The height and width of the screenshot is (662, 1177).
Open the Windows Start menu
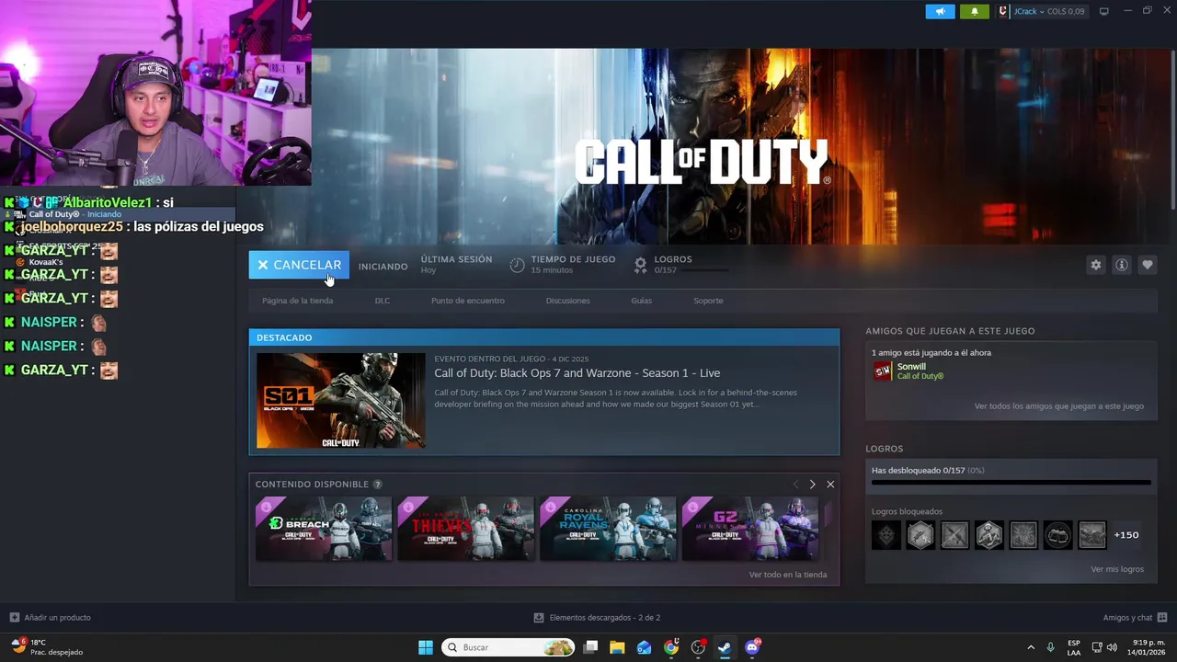point(426,647)
